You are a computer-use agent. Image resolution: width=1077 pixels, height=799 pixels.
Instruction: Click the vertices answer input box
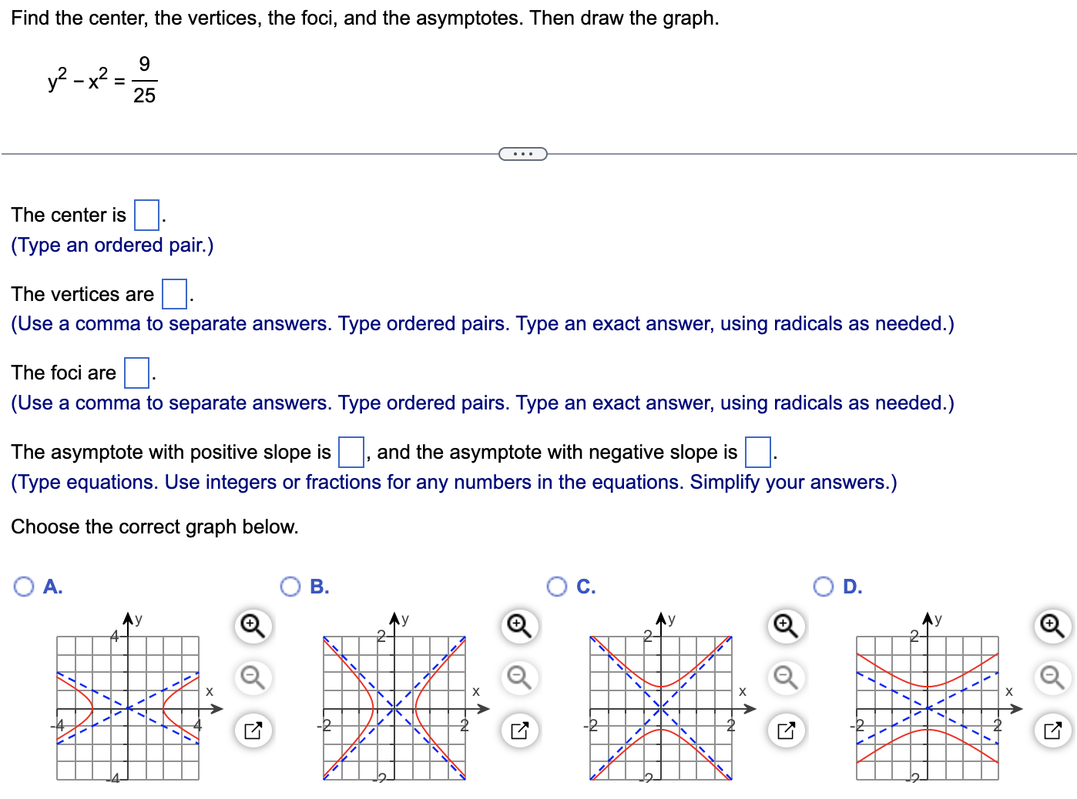174,293
